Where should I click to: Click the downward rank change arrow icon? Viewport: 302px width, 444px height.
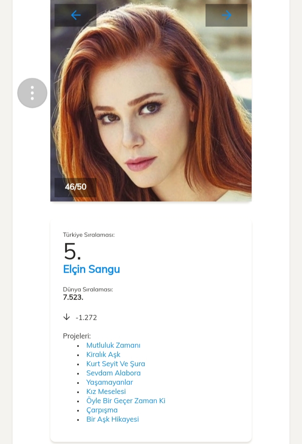coord(66,317)
